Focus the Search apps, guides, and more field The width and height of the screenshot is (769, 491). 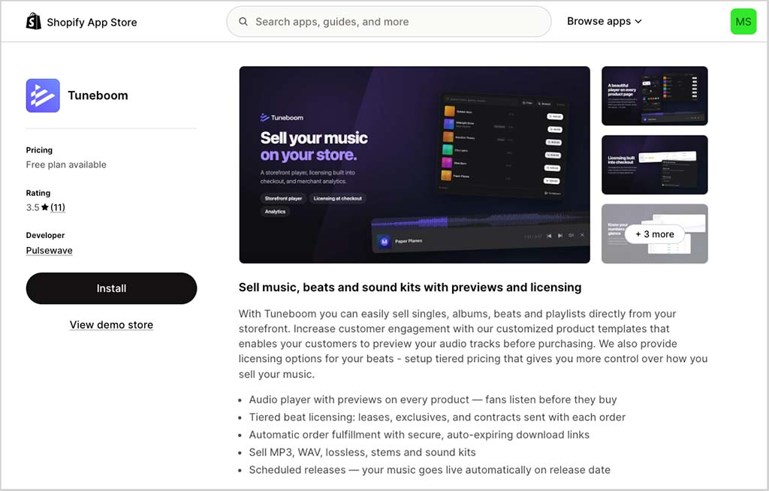tap(388, 22)
